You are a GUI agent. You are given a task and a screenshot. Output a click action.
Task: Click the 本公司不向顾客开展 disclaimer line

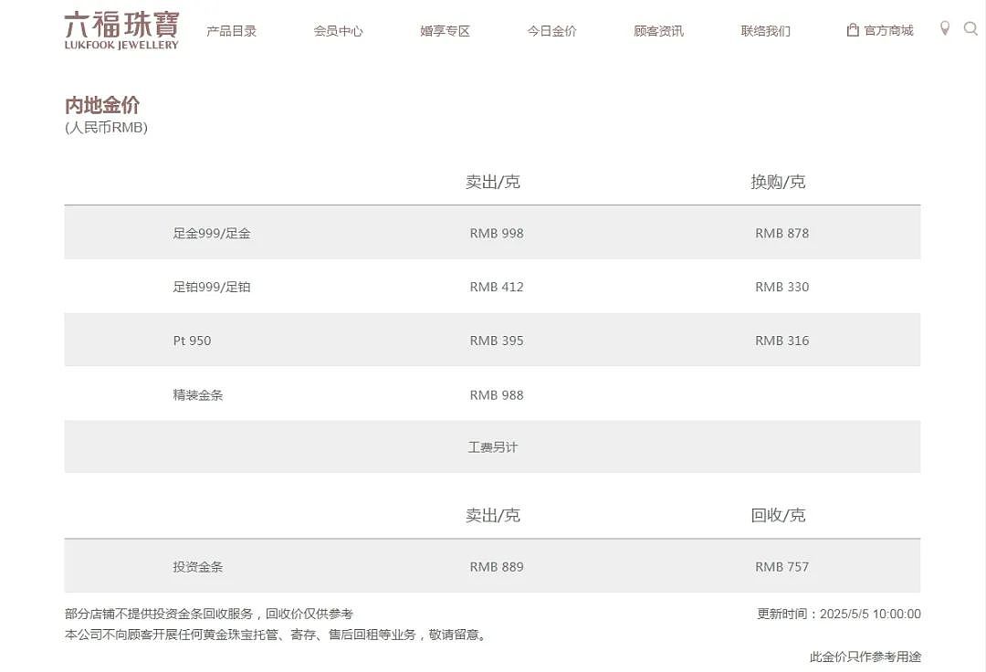point(277,635)
